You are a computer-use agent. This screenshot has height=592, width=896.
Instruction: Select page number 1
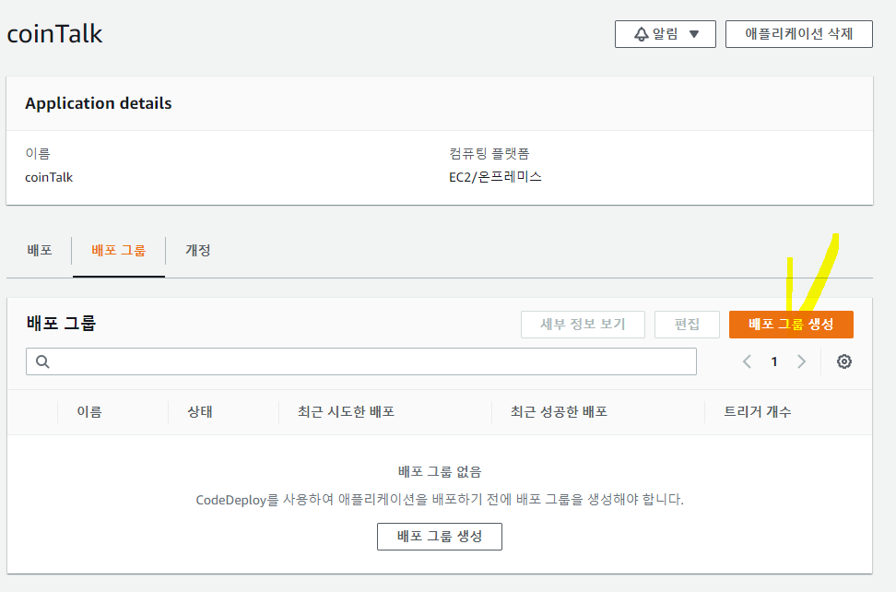point(774,361)
